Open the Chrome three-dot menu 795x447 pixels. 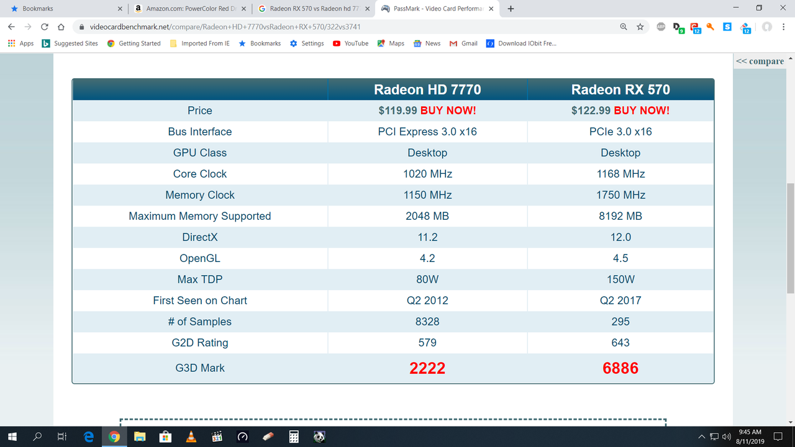coord(784,27)
